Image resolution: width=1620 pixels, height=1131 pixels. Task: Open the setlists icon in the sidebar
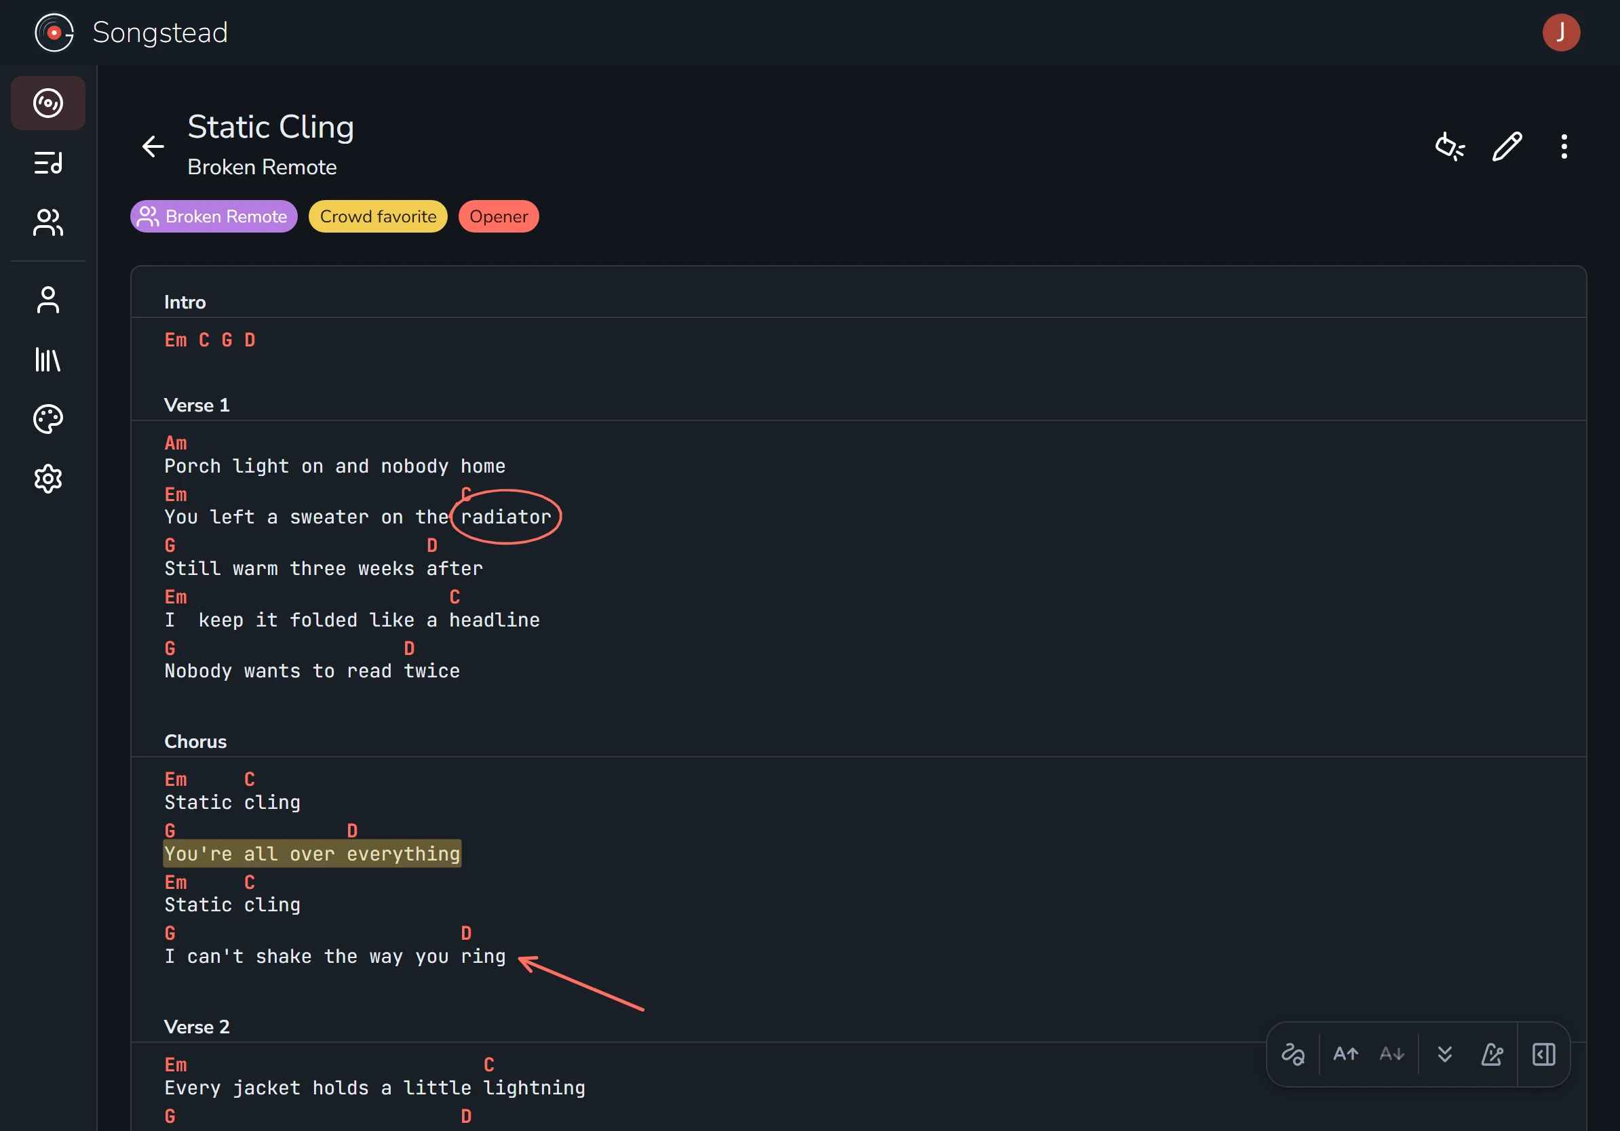click(48, 163)
